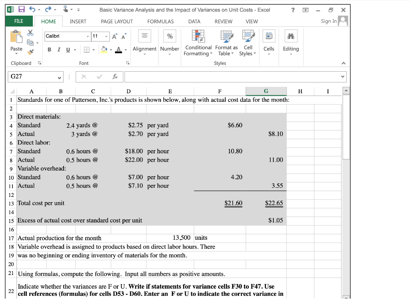
Task: Expand the Fill Color dropdown arrow
Action: 111,49
